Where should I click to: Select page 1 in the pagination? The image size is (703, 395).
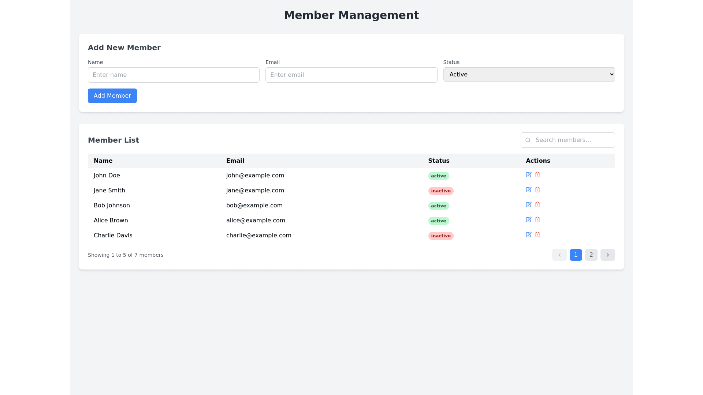pos(576,255)
